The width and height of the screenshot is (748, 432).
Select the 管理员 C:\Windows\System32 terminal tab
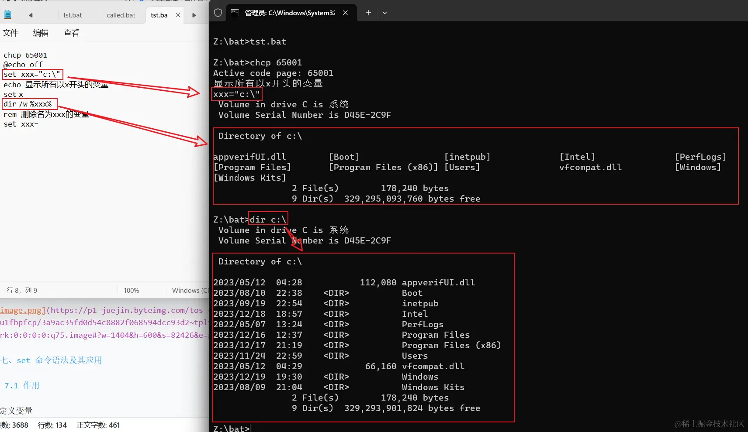click(290, 13)
